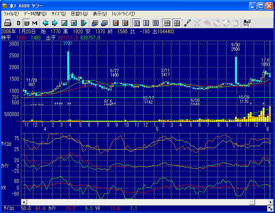Click the 10/28 1170 low label
The image size is (275, 213).
(x=244, y=99)
